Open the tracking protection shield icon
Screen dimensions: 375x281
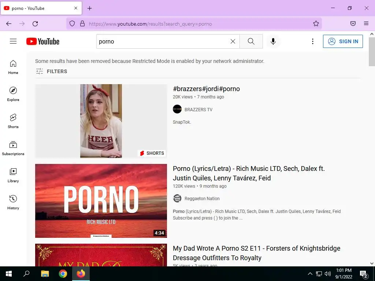[72, 24]
